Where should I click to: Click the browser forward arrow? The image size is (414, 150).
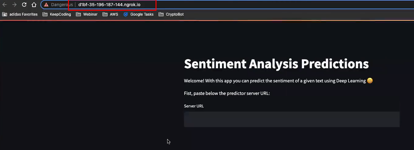[14, 5]
